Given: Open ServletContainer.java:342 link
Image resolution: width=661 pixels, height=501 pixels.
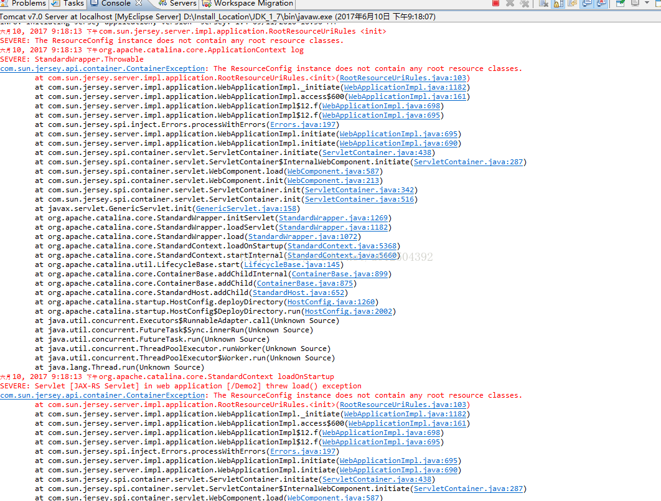Looking at the screenshot, I should tap(359, 190).
